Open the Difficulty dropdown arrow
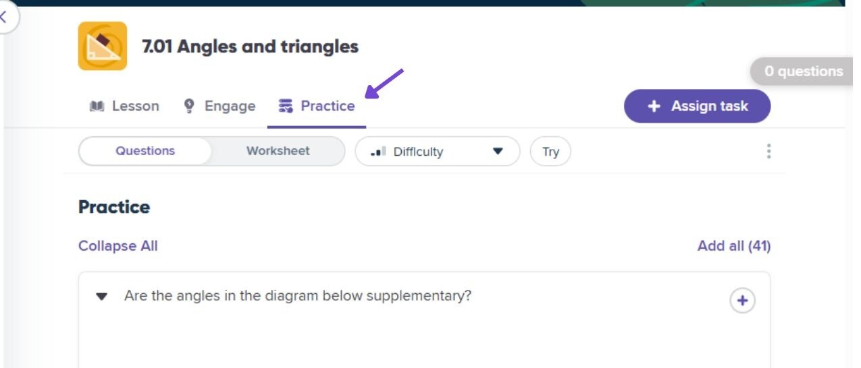The image size is (861, 368). (498, 151)
